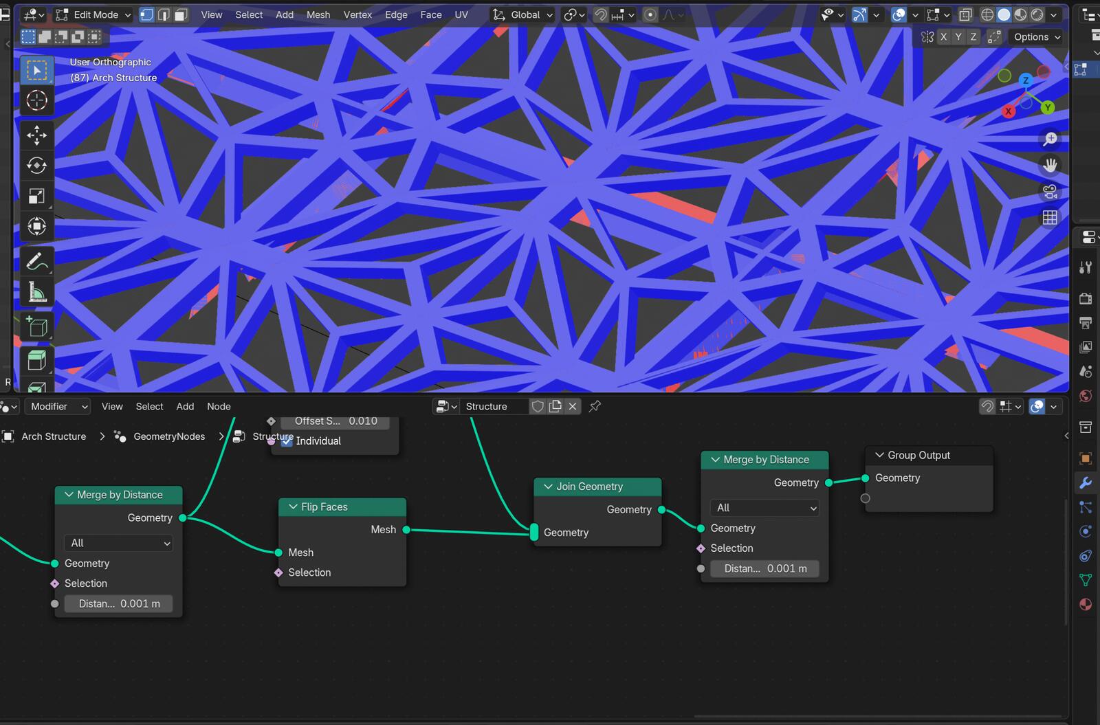Open the Global transform orientation dropdown
Image resolution: width=1100 pixels, height=725 pixels.
pos(524,14)
